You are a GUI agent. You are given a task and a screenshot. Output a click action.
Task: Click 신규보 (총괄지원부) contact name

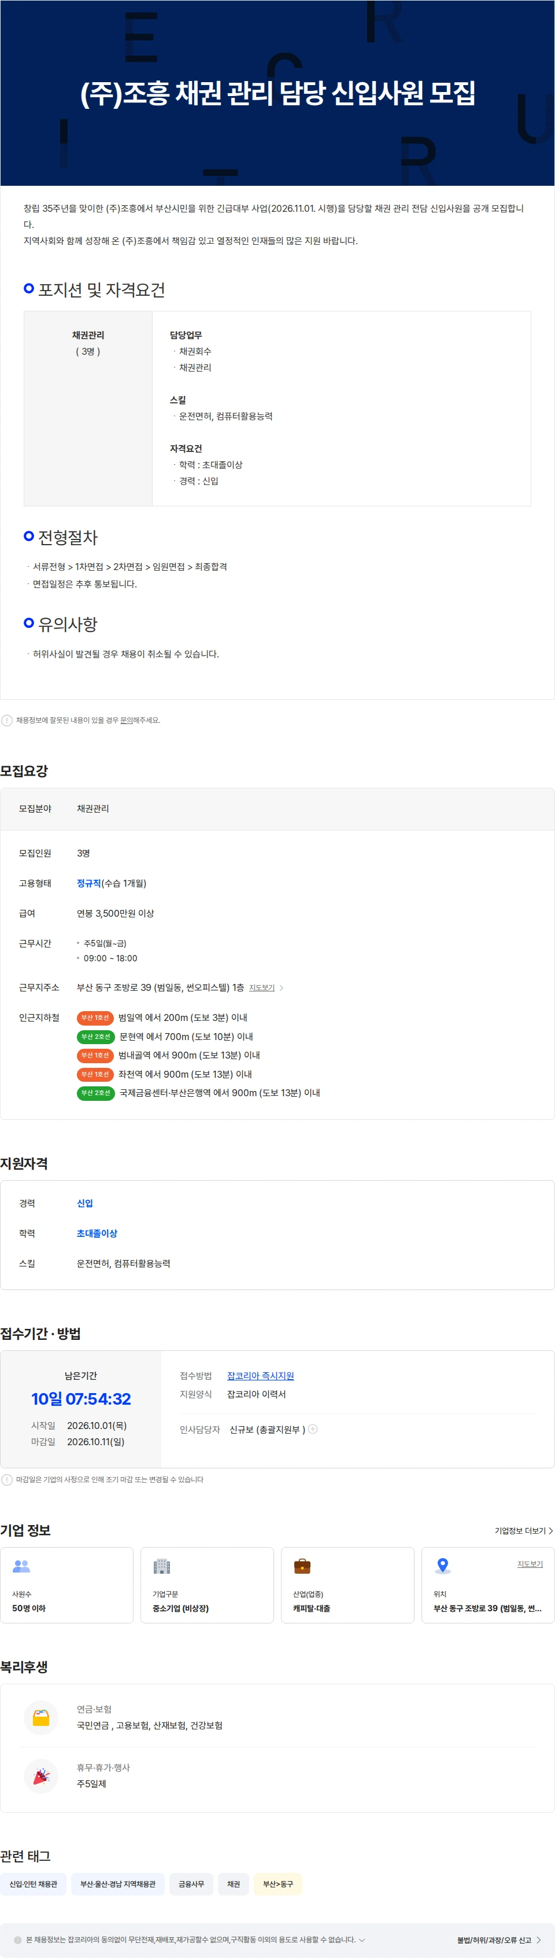coord(267,1430)
